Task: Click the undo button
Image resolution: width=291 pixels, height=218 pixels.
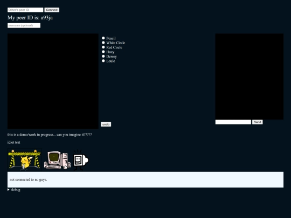Action: tap(106, 124)
